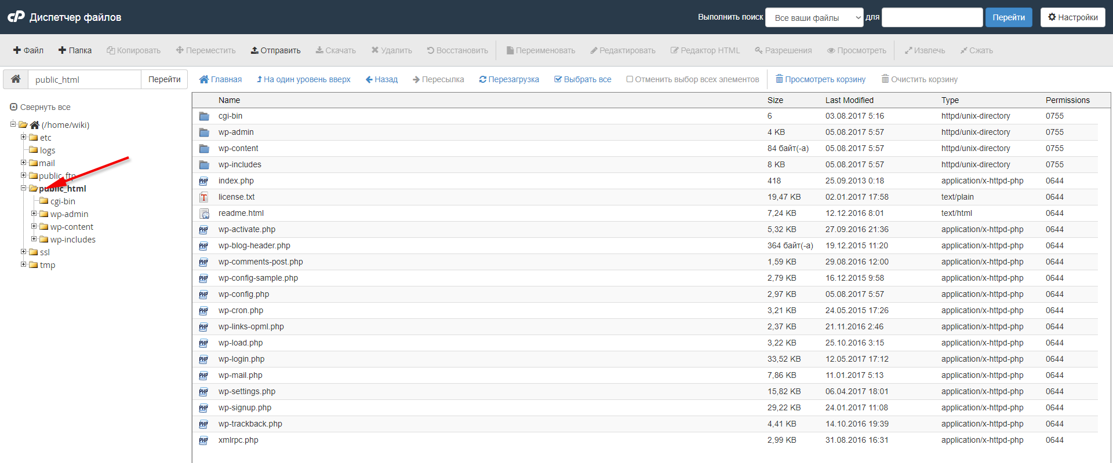
Task: Open the Upload (Отправить) toolbar action
Action: (275, 50)
